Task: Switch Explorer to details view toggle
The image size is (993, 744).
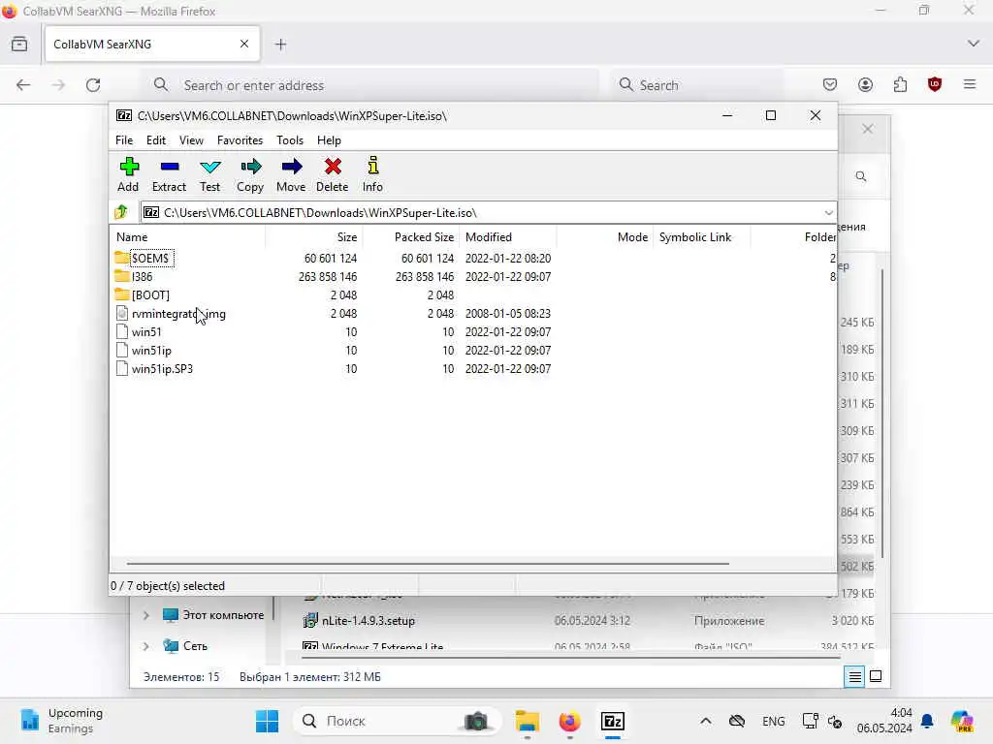Action: 855,677
